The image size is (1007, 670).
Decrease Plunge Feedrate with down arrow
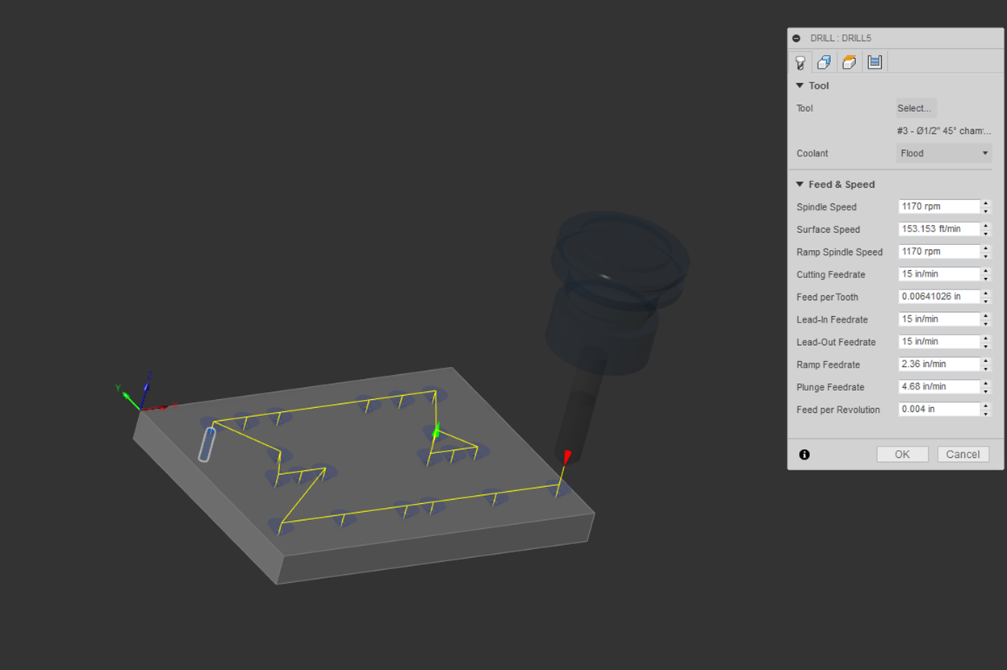pyautogui.click(x=985, y=391)
